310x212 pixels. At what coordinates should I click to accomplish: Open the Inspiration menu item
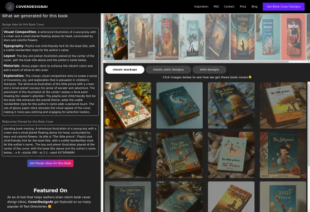coord(201,7)
